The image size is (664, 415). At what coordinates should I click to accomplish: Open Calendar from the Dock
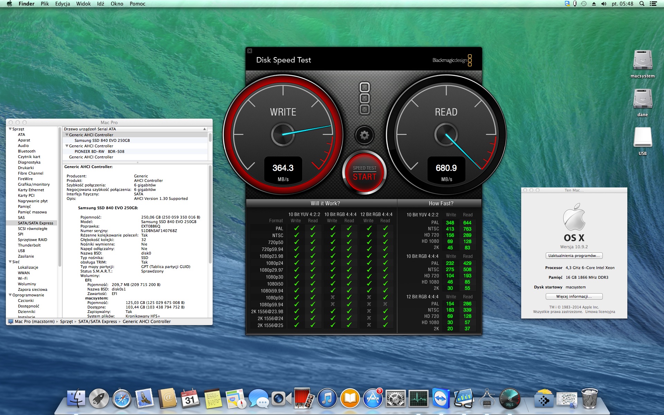pos(190,399)
